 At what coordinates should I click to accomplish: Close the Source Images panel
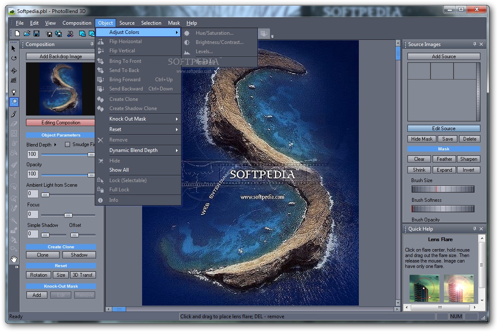(481, 44)
